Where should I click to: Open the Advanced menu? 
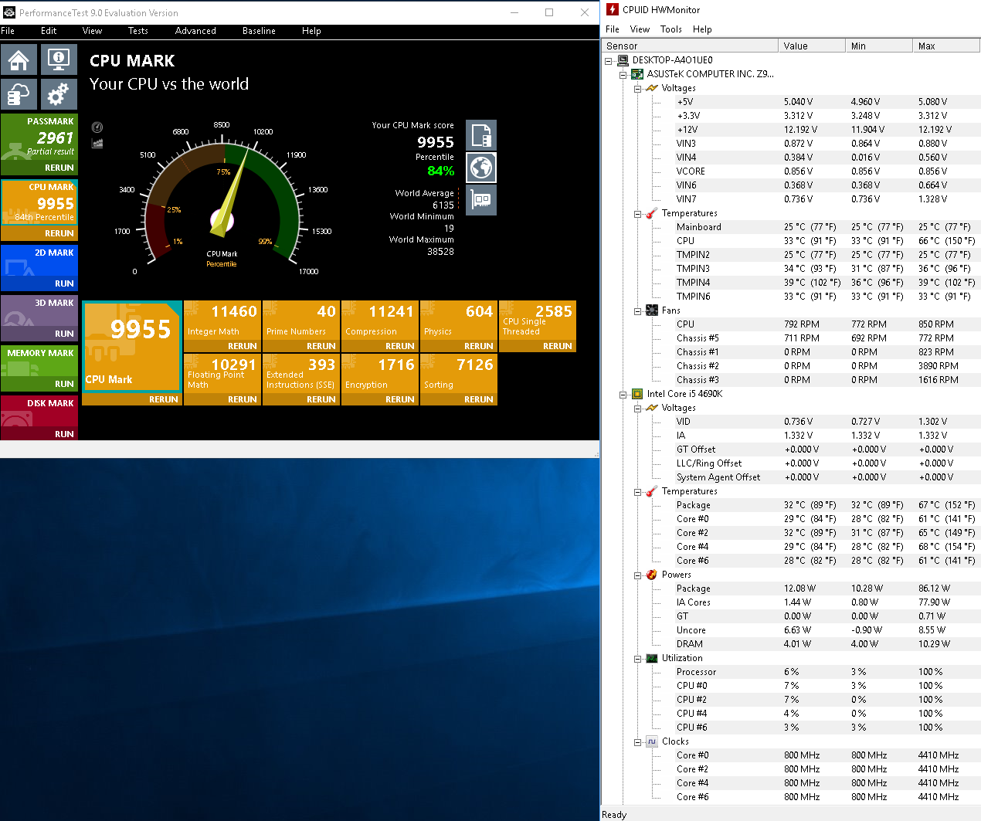coord(195,31)
